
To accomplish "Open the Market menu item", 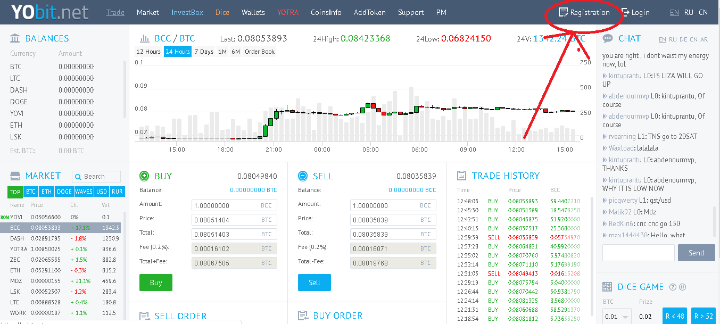I will click(x=148, y=12).
